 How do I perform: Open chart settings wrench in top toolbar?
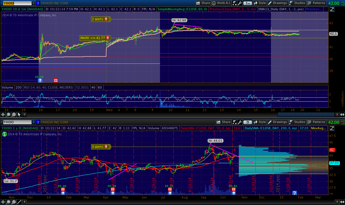click(x=240, y=3)
